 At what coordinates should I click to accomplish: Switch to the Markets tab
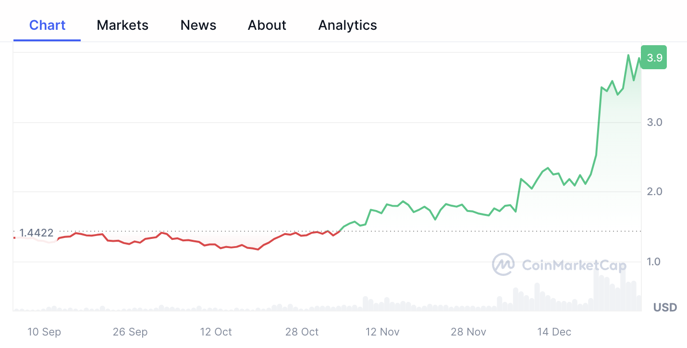pos(123,25)
